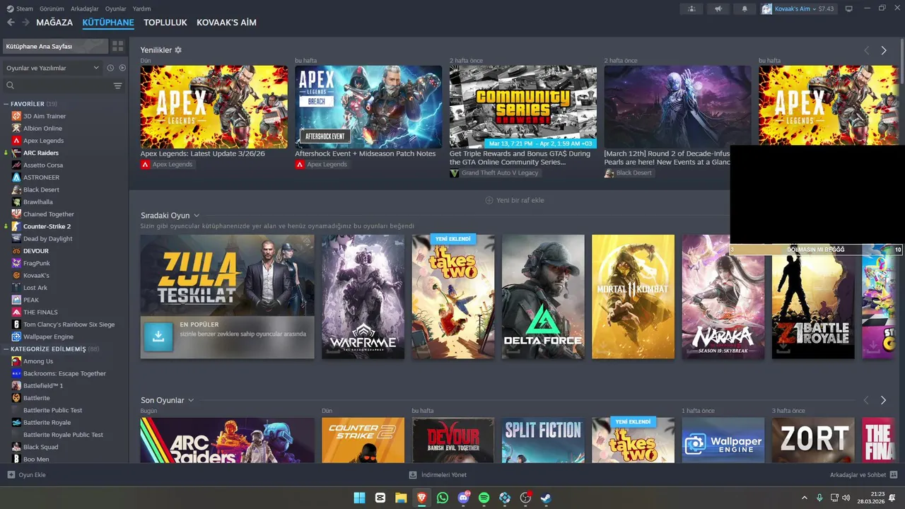
Task: Open the Warframe cover art
Action: 363,297
